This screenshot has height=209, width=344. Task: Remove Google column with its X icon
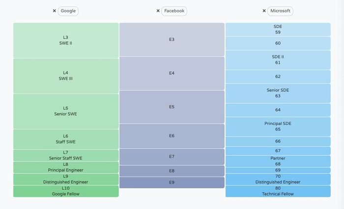[x=55, y=11]
